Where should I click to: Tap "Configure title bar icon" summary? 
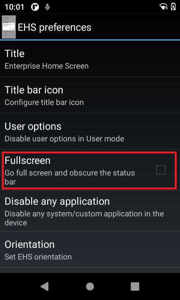44,102
